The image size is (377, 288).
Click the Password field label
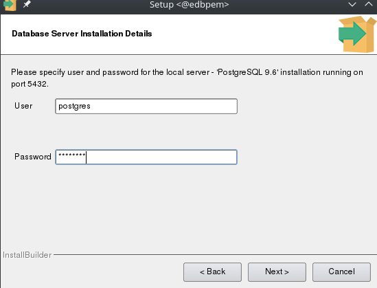pyautogui.click(x=33, y=157)
